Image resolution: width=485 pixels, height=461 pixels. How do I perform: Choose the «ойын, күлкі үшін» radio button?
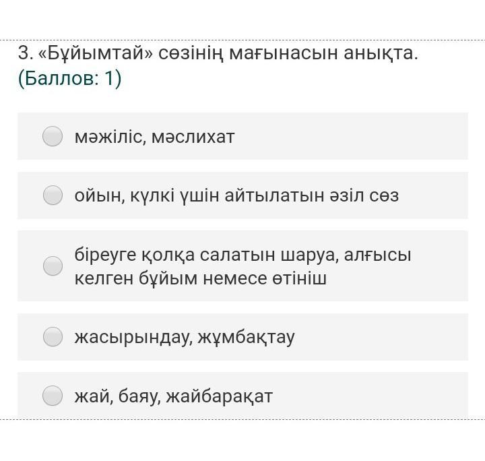[53, 195]
